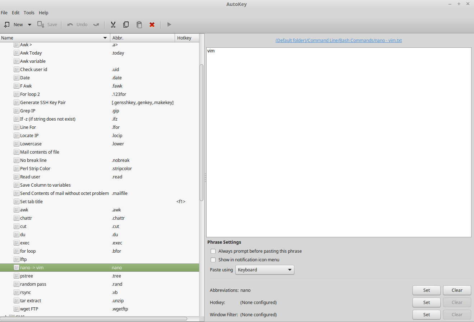Click the Save toolbar icon
The image size is (474, 322).
click(41, 25)
